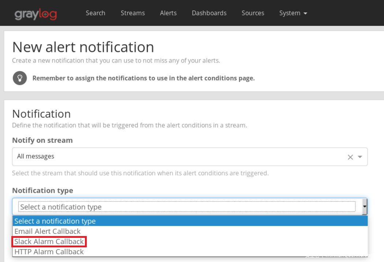The image size is (384, 262).
Task: Open the Sources page
Action: pos(253,13)
